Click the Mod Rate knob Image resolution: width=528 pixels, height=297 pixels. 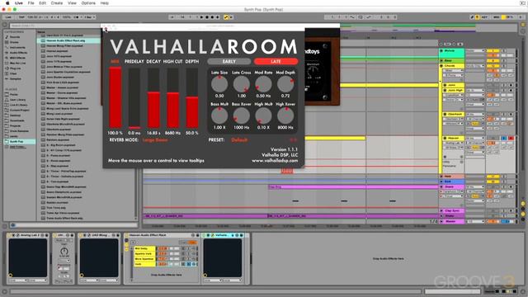[263, 84]
